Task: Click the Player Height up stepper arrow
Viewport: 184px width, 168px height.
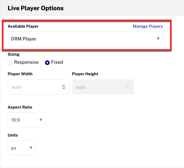Action: tap(128, 86)
